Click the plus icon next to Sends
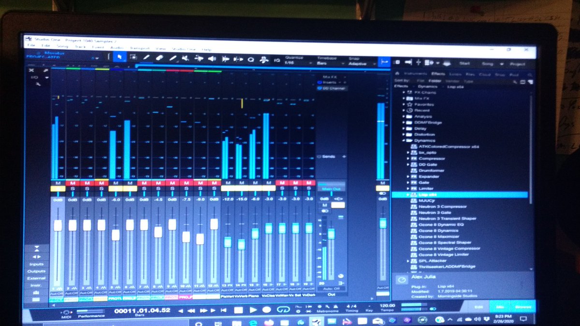The image size is (580, 326). [344, 156]
